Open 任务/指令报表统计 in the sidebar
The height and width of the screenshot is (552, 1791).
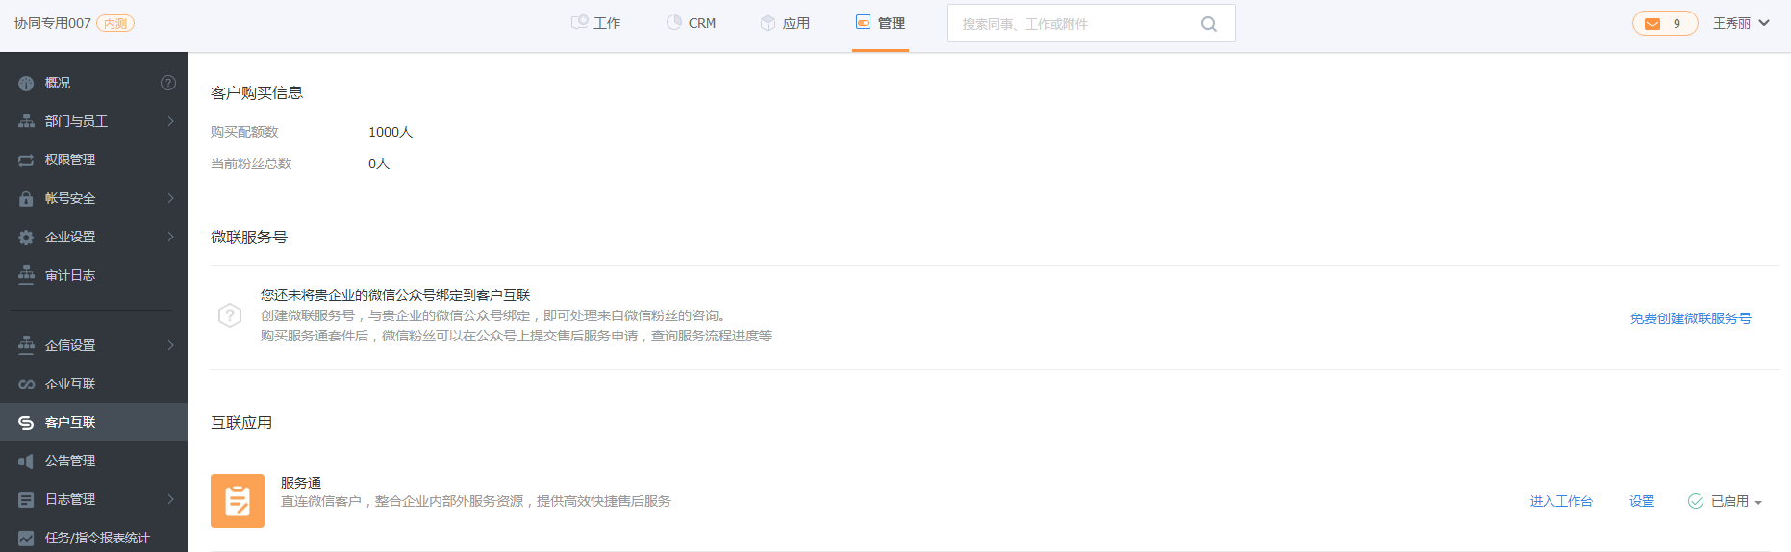(x=93, y=538)
